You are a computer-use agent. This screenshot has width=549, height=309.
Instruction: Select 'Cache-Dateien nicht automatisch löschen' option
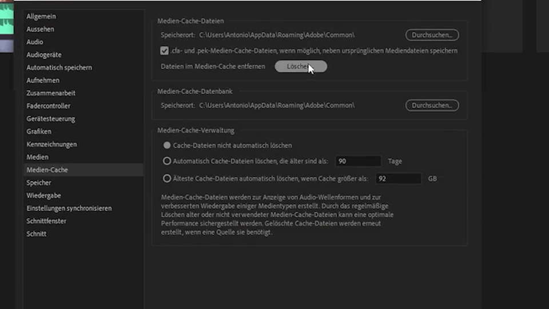(167, 145)
